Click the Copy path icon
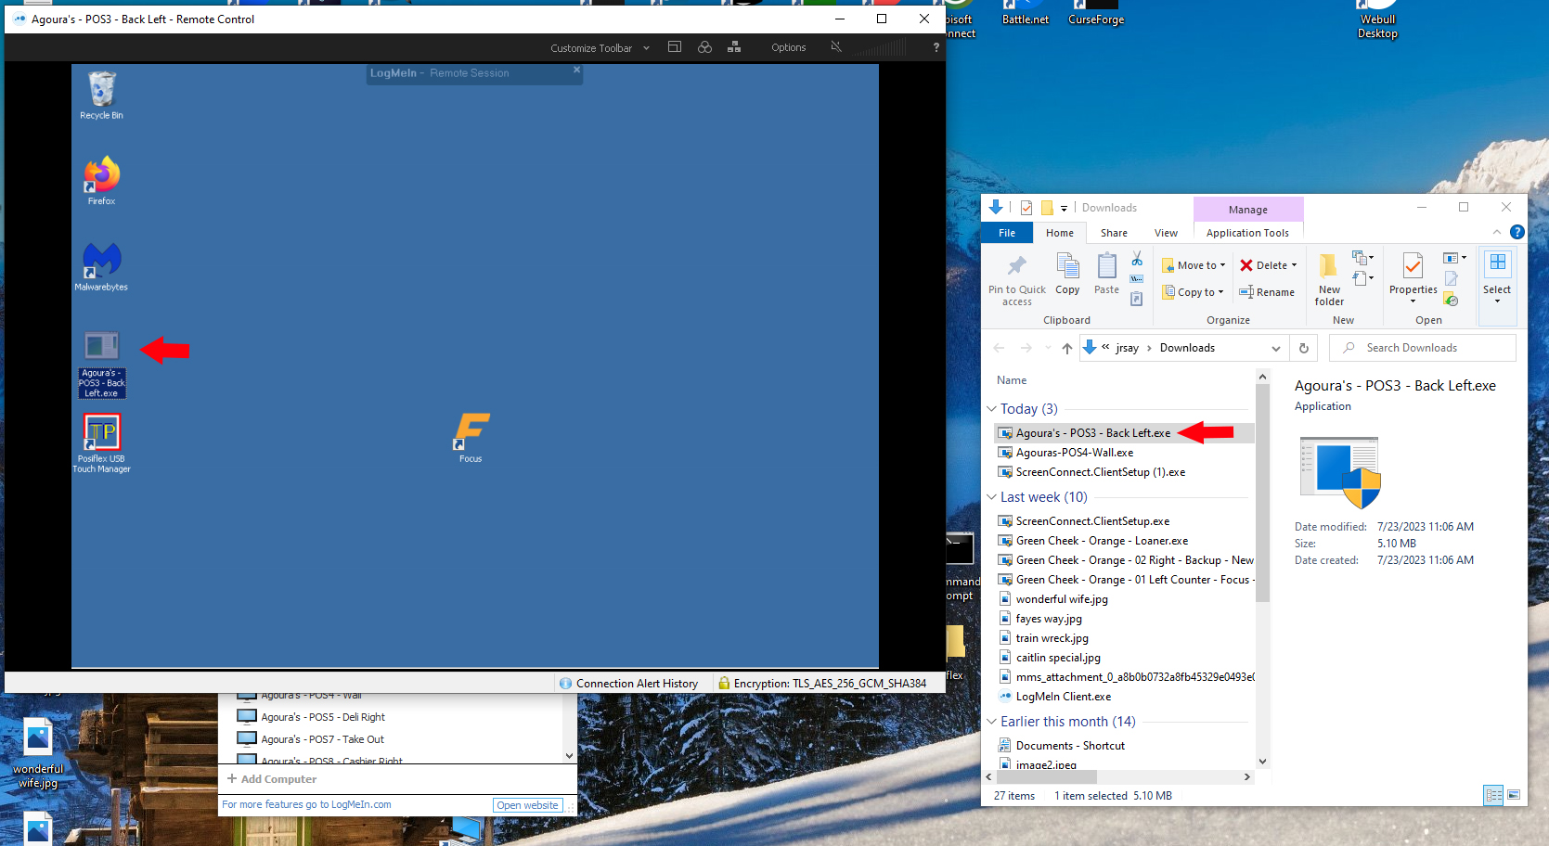 click(x=1137, y=279)
